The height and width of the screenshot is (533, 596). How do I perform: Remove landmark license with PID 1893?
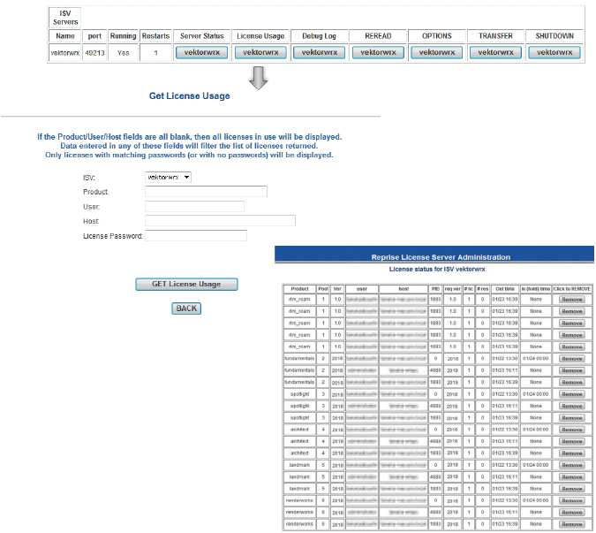click(571, 489)
